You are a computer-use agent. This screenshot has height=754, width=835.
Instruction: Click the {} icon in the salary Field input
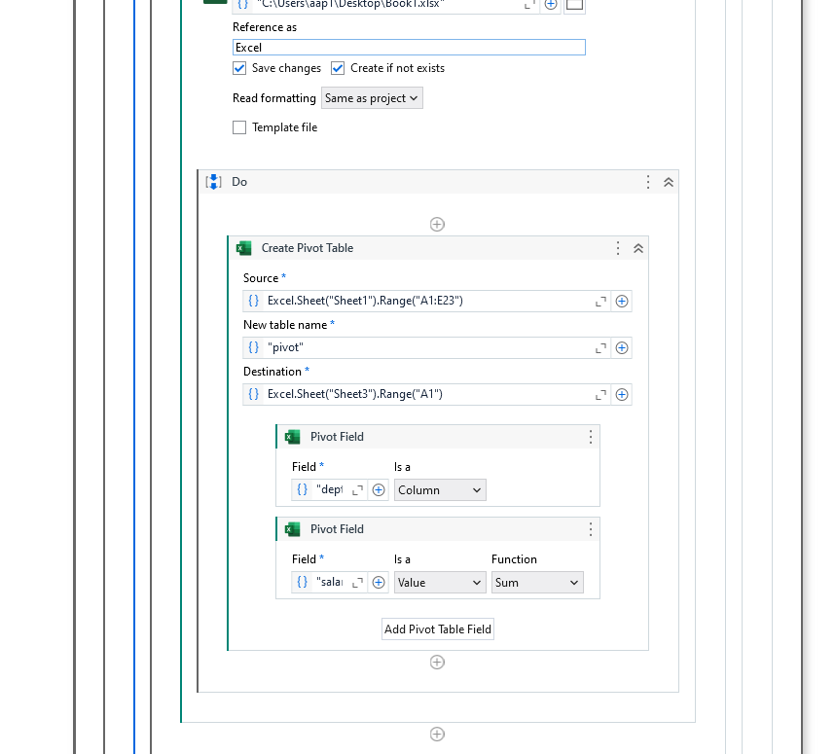[303, 582]
